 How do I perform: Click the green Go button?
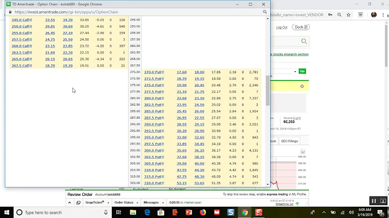click(x=302, y=71)
